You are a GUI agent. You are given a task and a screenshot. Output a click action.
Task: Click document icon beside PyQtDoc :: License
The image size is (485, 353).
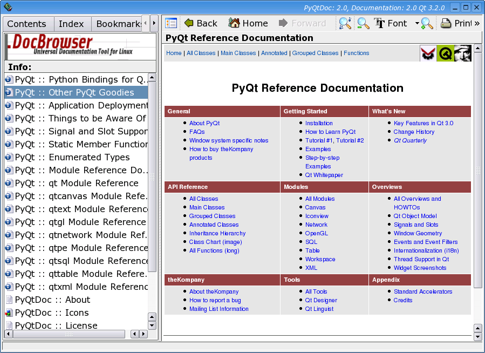[9, 325]
